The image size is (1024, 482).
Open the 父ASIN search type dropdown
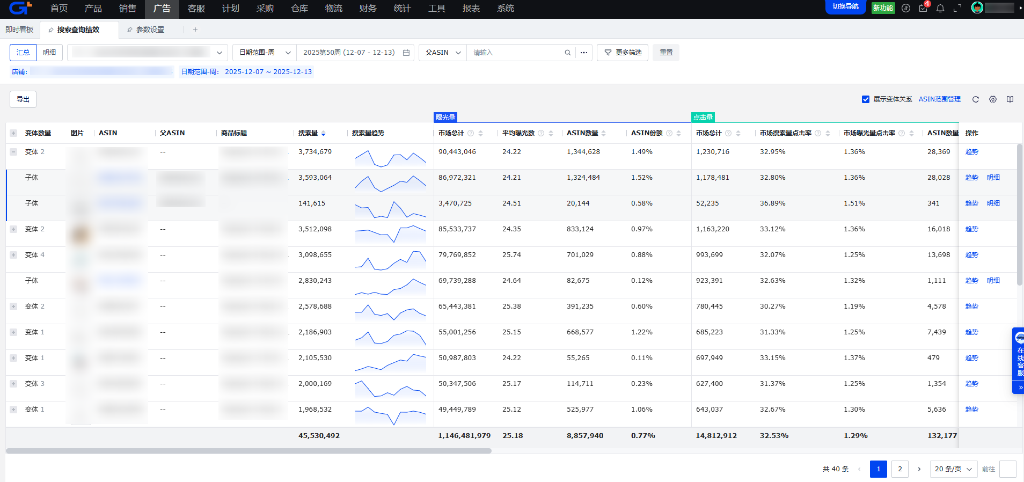pyautogui.click(x=443, y=53)
